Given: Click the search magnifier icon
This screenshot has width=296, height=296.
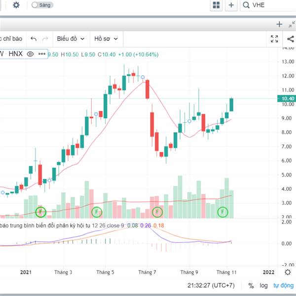Looking at the screenshot, I should tap(246, 5).
